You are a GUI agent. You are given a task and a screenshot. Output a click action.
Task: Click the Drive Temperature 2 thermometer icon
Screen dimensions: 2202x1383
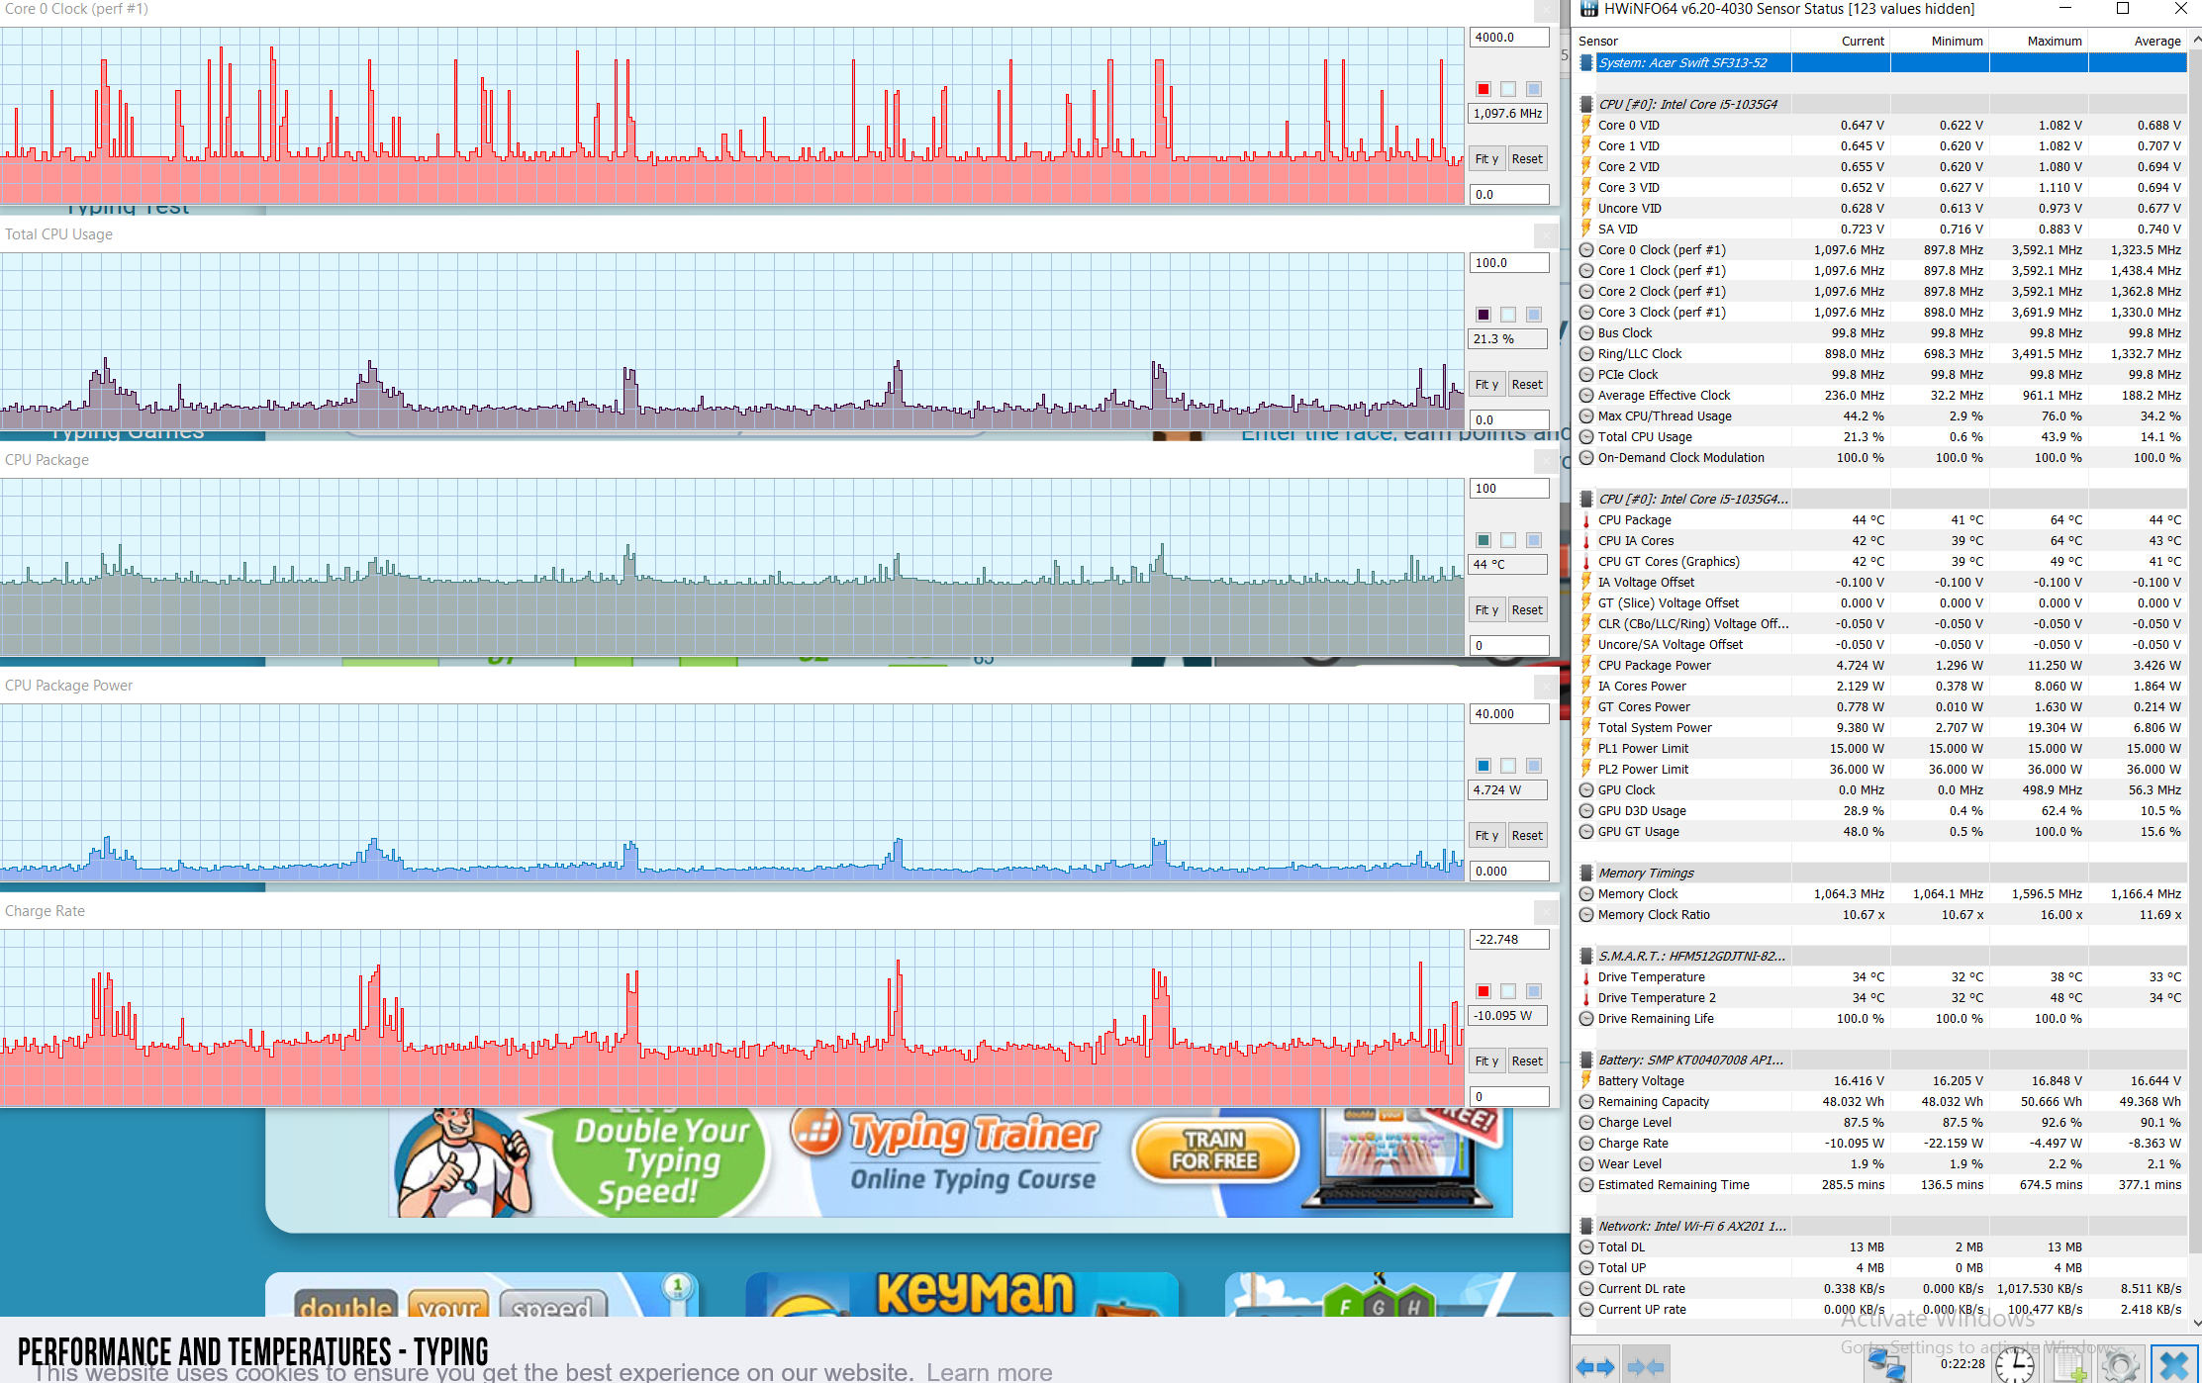[1586, 997]
